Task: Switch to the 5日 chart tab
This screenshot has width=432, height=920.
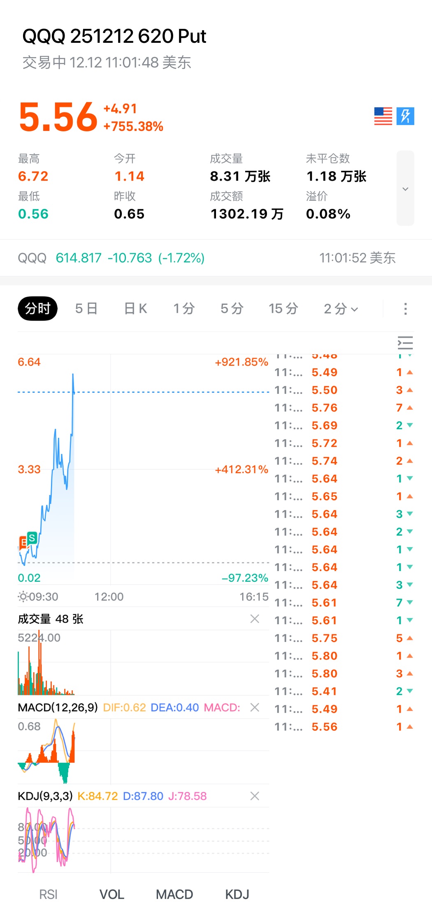Action: (86, 309)
